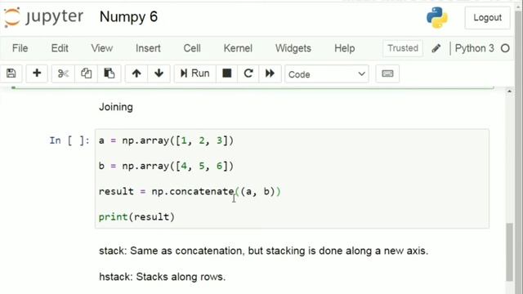
Task: Click the notebook vertical scrollbar thumb
Action: [509, 252]
